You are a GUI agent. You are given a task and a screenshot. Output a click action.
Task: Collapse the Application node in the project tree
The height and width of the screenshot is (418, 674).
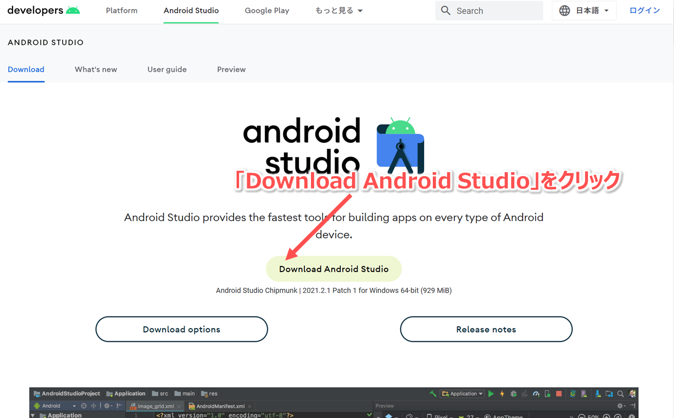[x=32, y=414]
